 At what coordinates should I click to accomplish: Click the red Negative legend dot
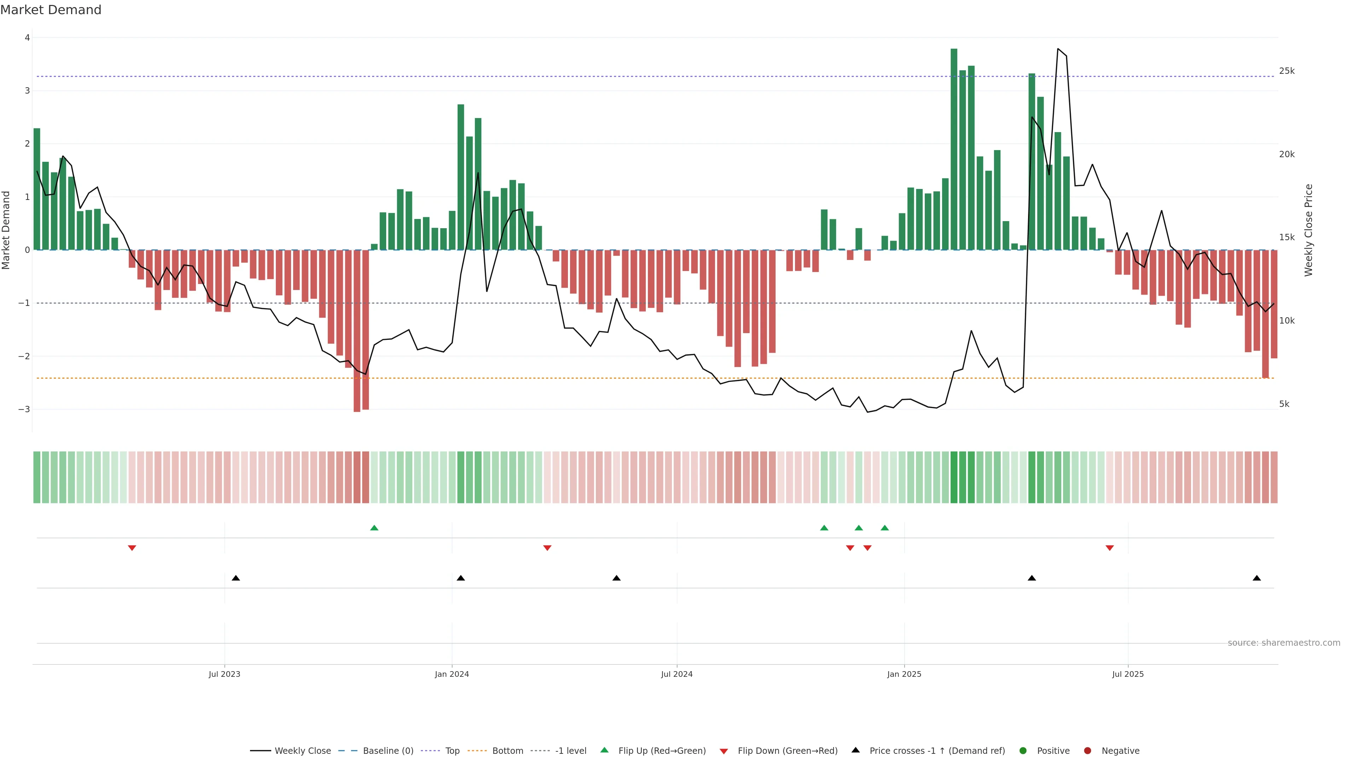coord(1087,750)
